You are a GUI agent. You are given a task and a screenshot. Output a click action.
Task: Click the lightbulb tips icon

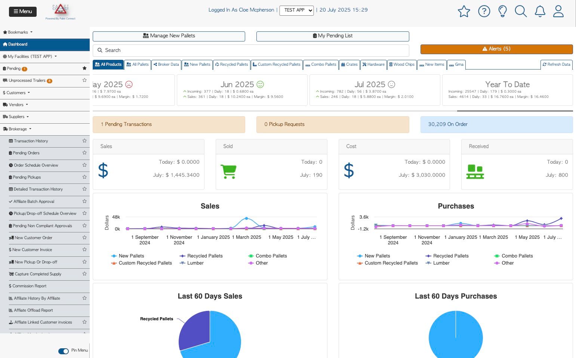tap(503, 11)
